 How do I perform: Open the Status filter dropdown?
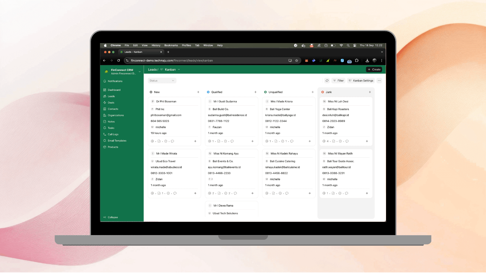pos(162,80)
